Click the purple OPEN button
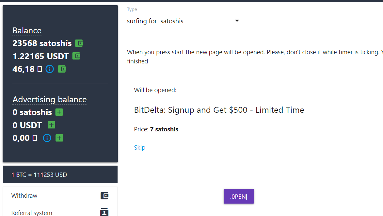The width and height of the screenshot is (383, 216). point(239,196)
